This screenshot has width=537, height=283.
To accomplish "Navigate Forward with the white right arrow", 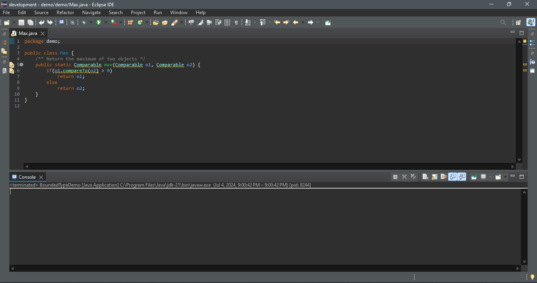I will click(311, 22).
